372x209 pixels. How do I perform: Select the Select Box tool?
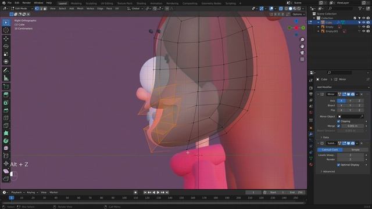pos(6,23)
